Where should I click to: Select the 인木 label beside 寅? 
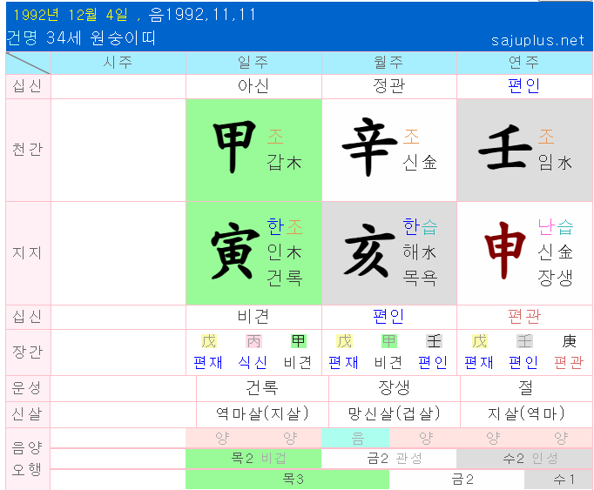coord(285,252)
